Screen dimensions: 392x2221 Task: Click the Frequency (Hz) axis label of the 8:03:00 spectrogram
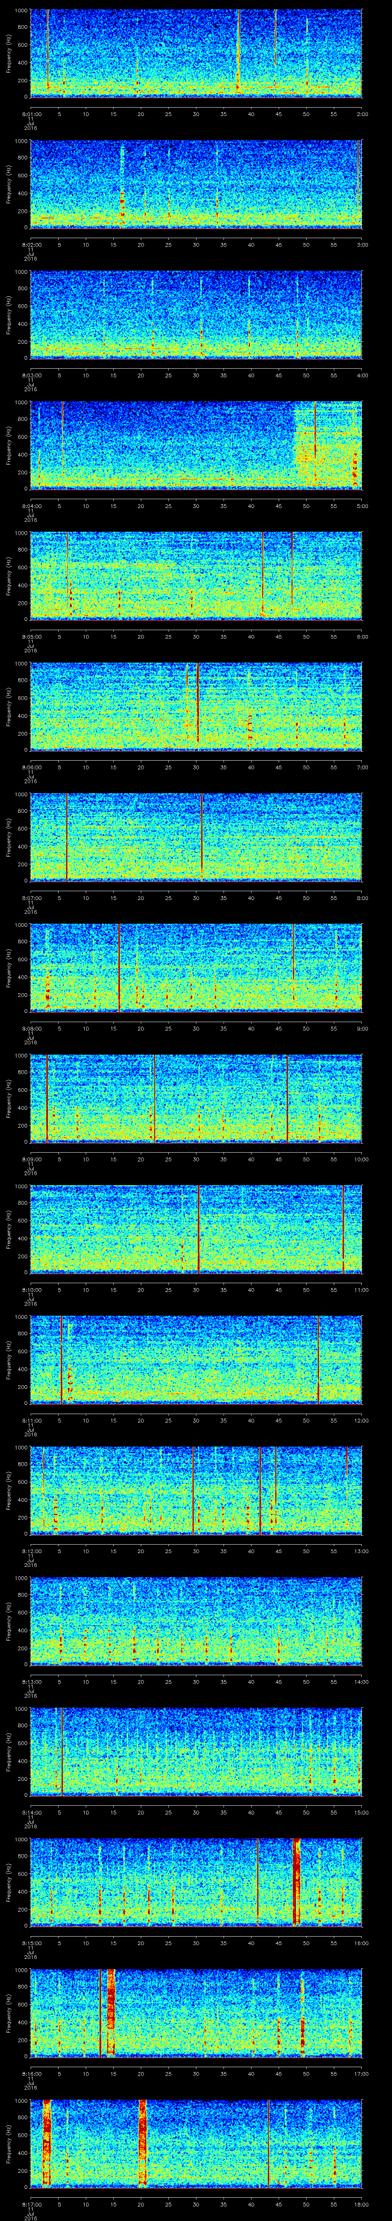click(9, 314)
